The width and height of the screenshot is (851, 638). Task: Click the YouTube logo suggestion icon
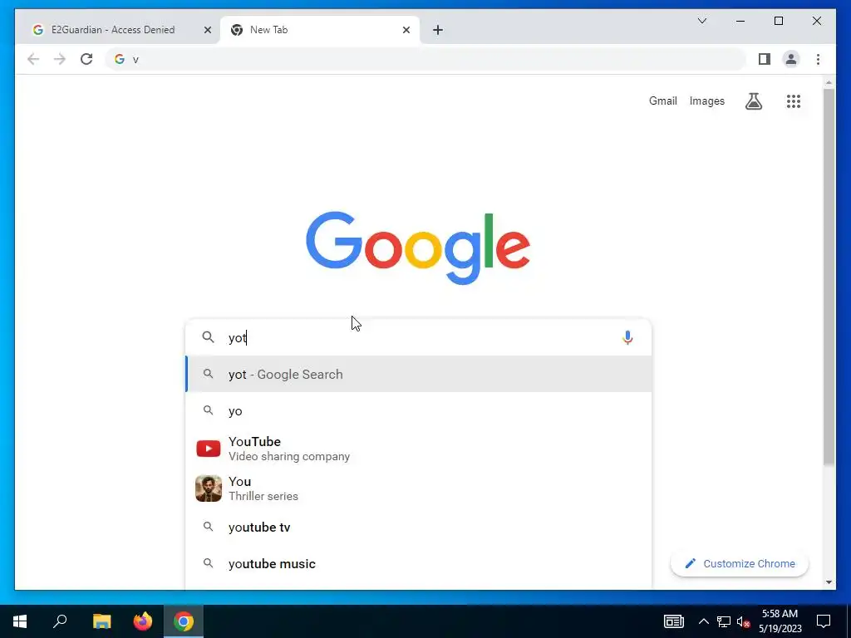tap(209, 449)
